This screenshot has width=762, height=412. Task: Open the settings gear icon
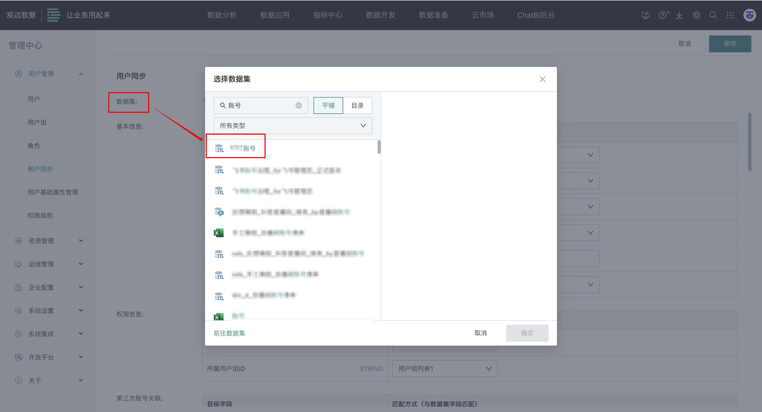tap(696, 15)
